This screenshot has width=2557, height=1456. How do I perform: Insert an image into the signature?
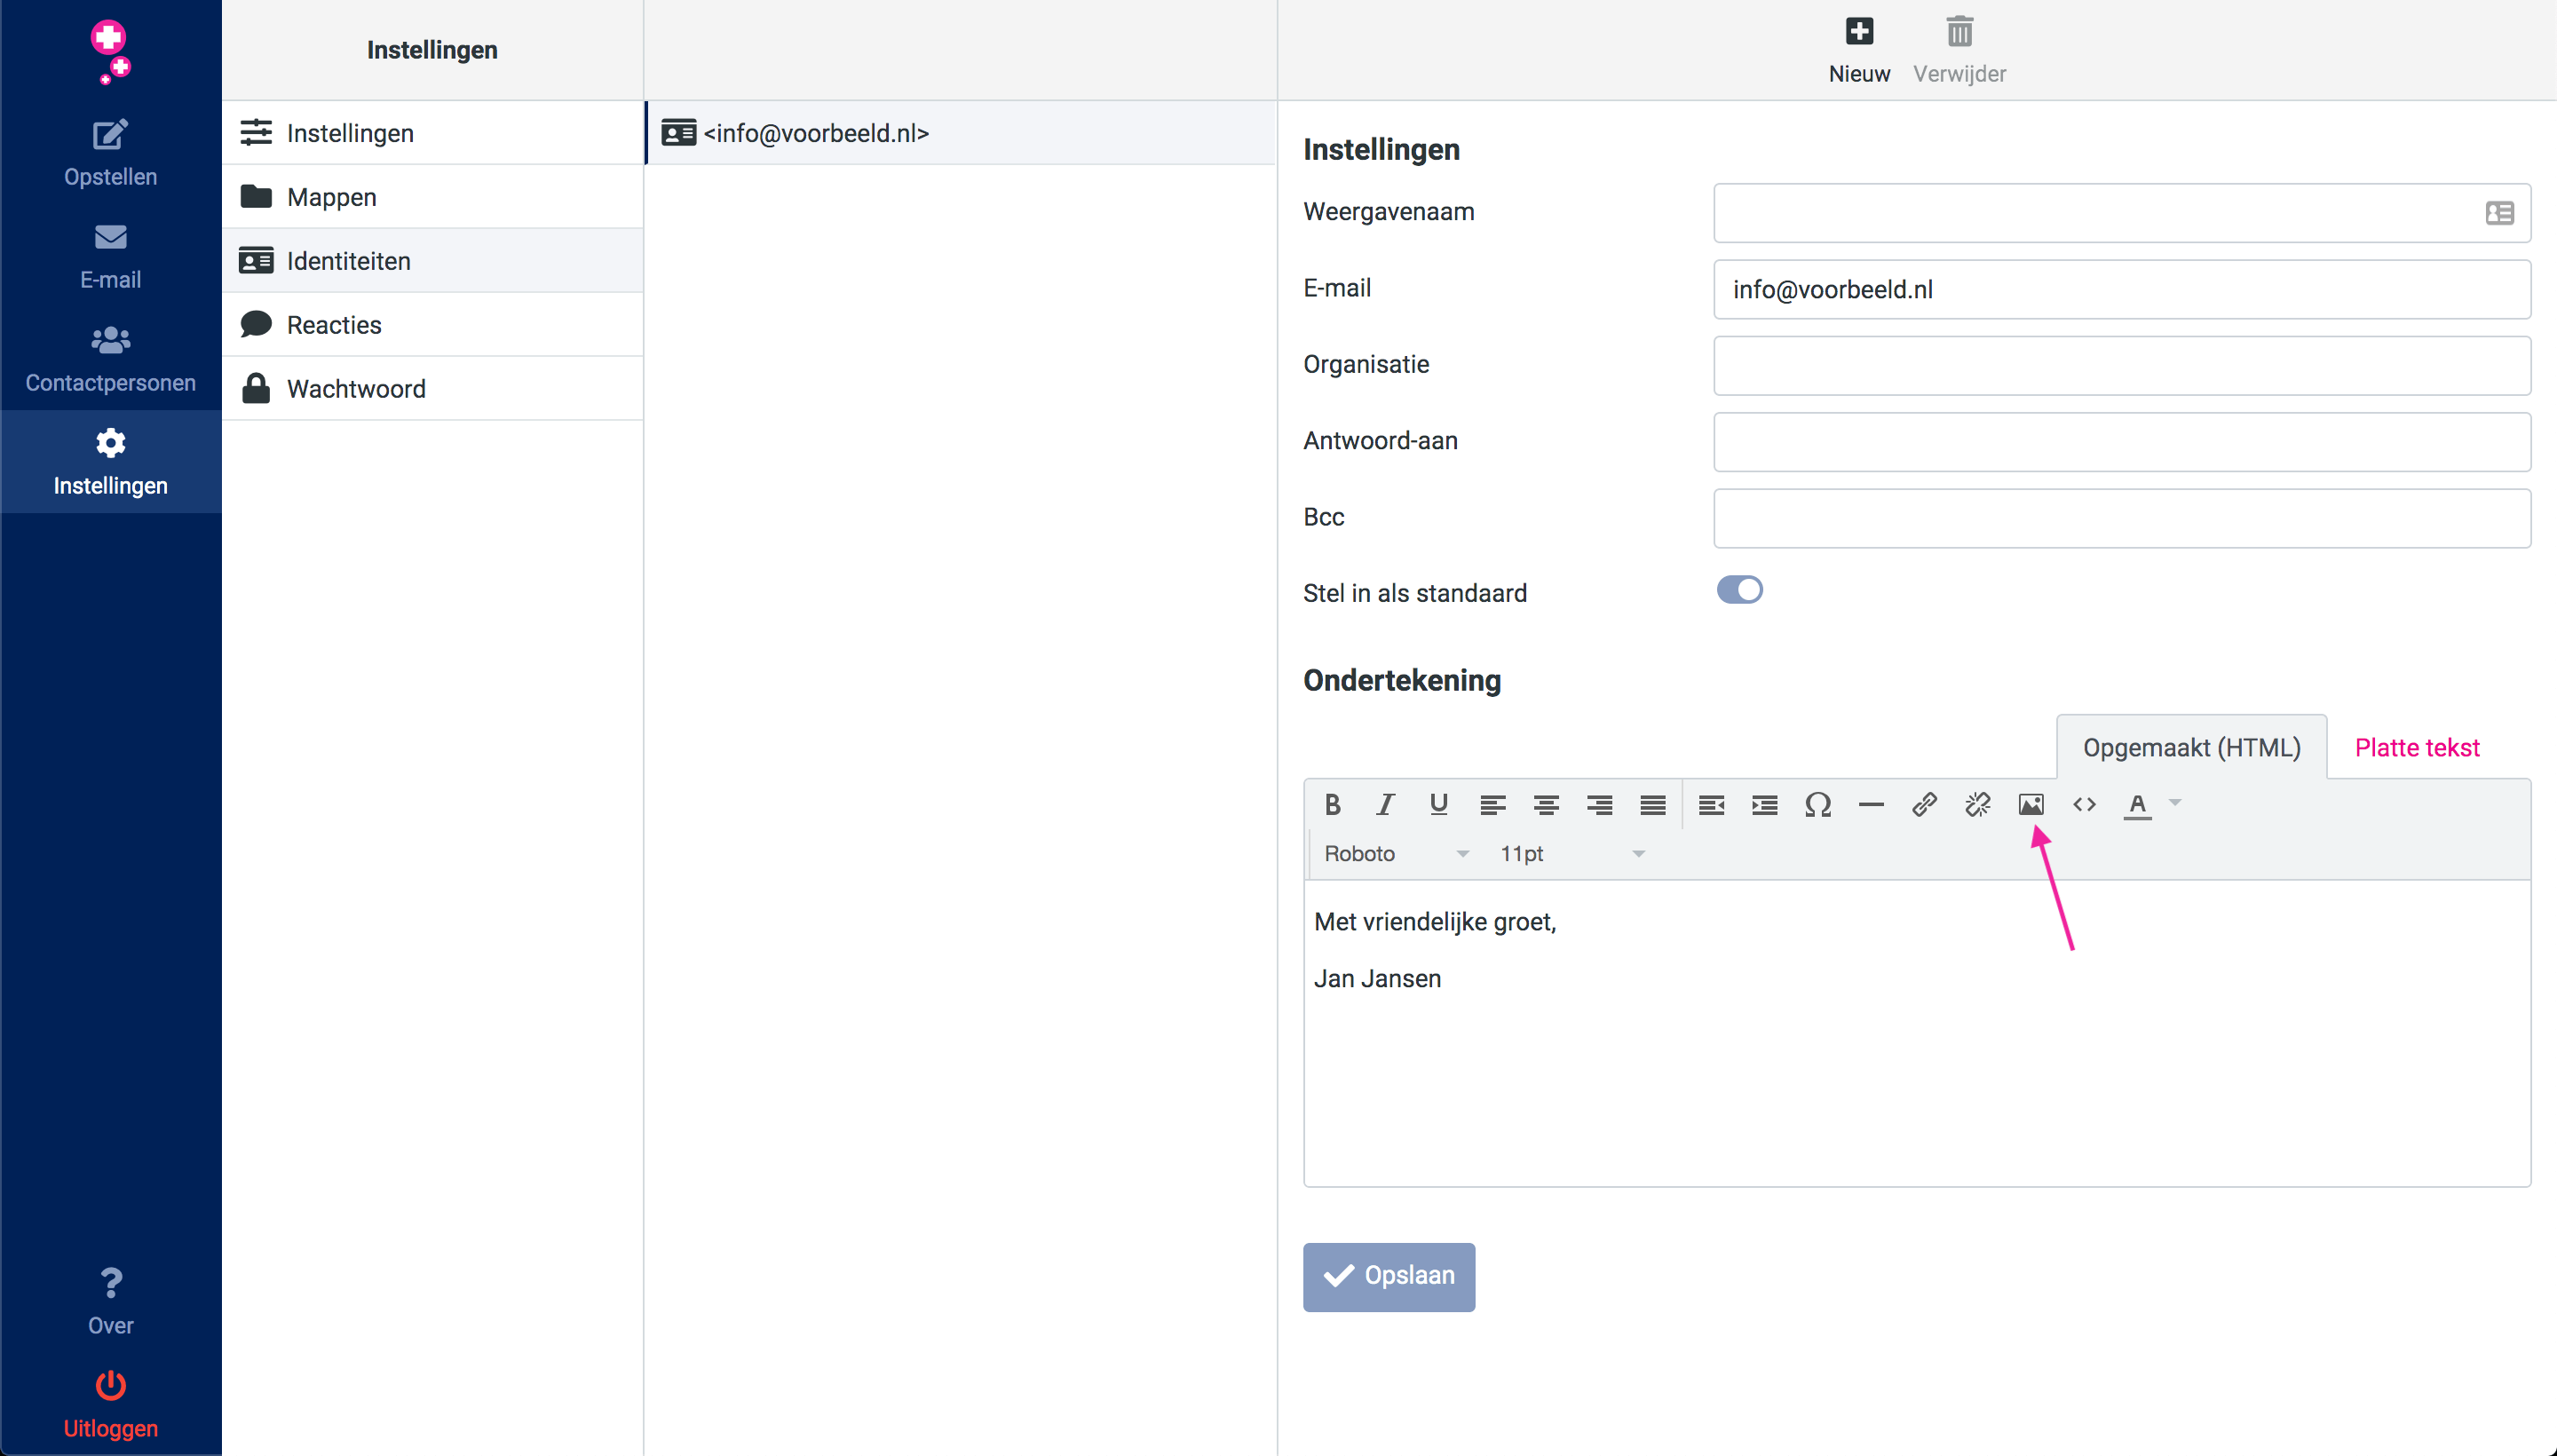[2031, 804]
